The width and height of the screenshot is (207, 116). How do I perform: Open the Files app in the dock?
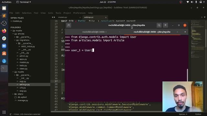pyautogui.click(x=4, y=8)
